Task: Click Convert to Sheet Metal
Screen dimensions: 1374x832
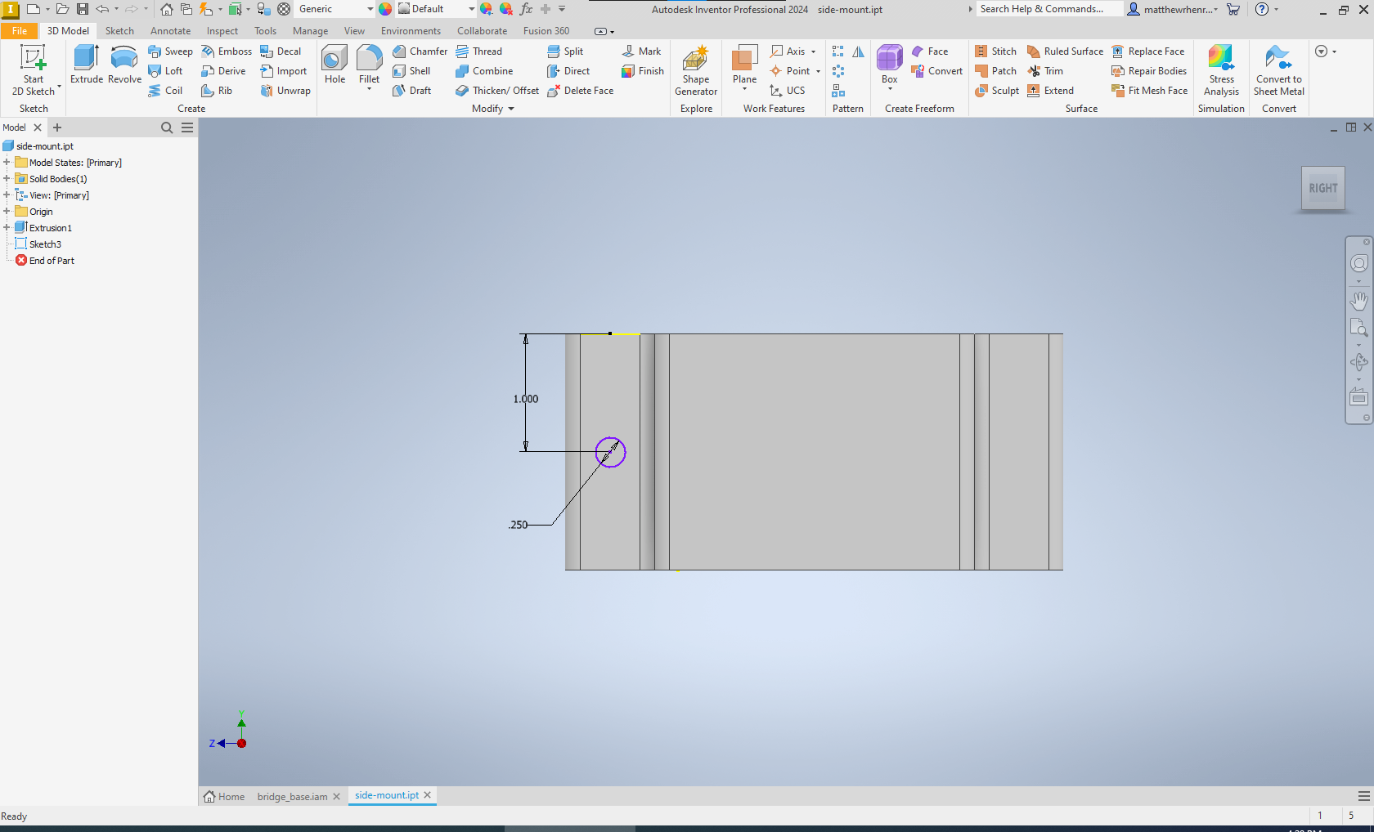Action: [x=1279, y=70]
